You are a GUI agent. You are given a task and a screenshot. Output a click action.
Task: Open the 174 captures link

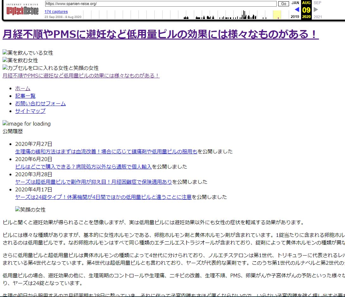(x=56, y=12)
